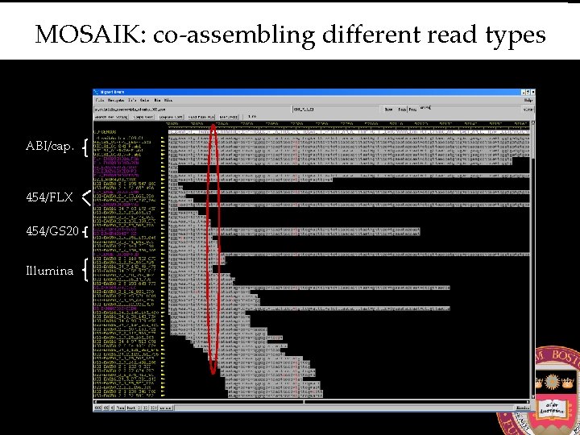Click the Search for String button

coord(111,117)
